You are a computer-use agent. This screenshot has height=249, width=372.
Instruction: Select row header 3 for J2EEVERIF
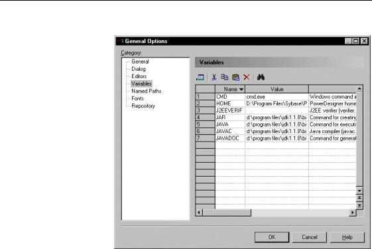205,111
